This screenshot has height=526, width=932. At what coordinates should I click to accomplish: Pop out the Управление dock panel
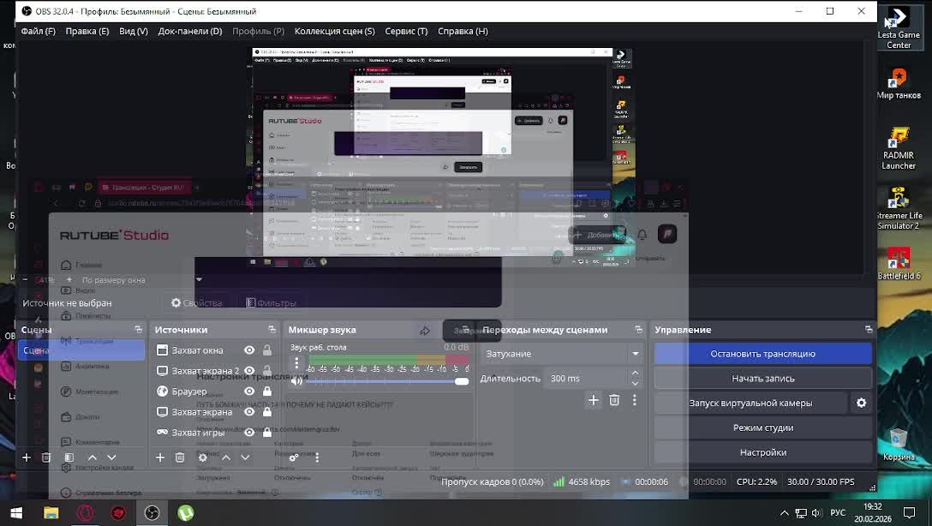(x=869, y=329)
